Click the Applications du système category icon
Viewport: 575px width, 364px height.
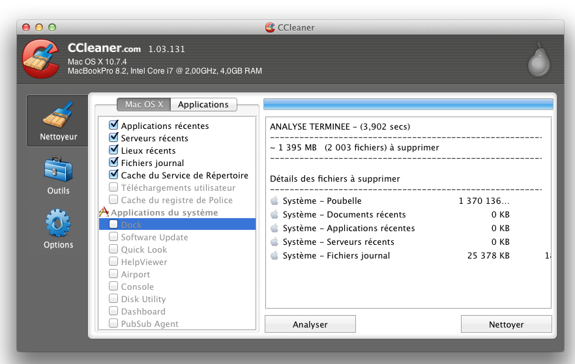pos(103,212)
